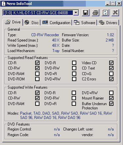Click the firmware version 1.02 value
This screenshot has height=145, width=123.
click(x=111, y=35)
